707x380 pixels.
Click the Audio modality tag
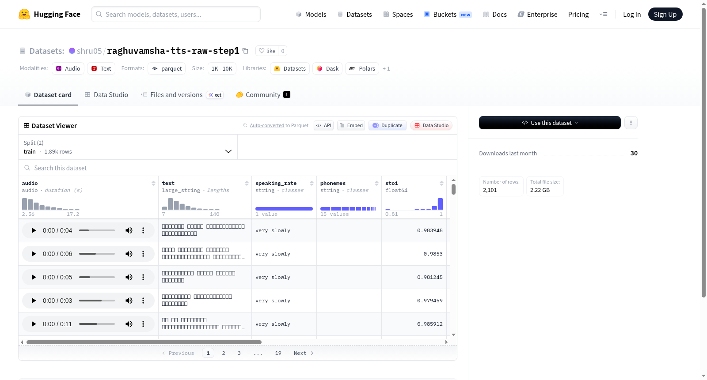click(68, 68)
